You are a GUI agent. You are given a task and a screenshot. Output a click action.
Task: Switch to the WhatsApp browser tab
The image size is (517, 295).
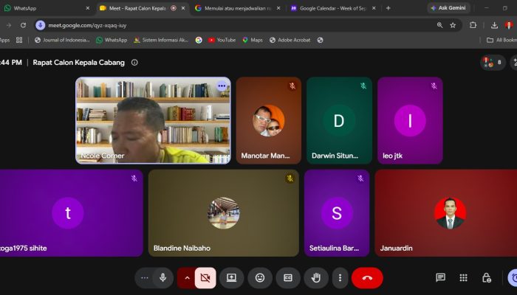(46, 8)
